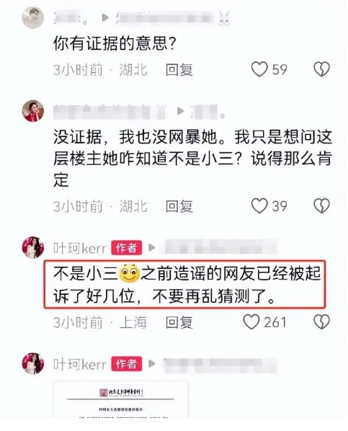
Task: Open the red-dressed commenter's avatar
Action: coord(33,111)
